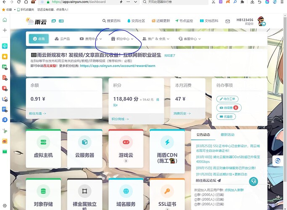Open the puzzle-piece extensions icon

[242, 2]
